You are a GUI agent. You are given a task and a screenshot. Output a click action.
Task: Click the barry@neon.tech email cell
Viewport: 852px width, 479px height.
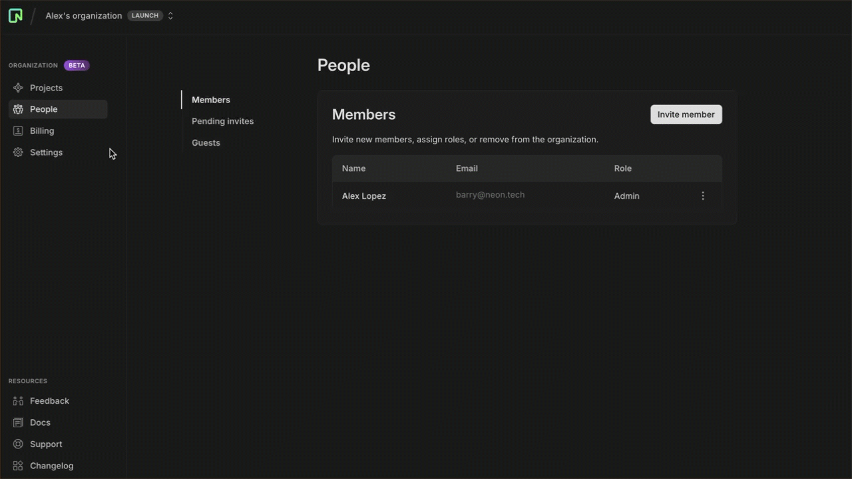(490, 195)
